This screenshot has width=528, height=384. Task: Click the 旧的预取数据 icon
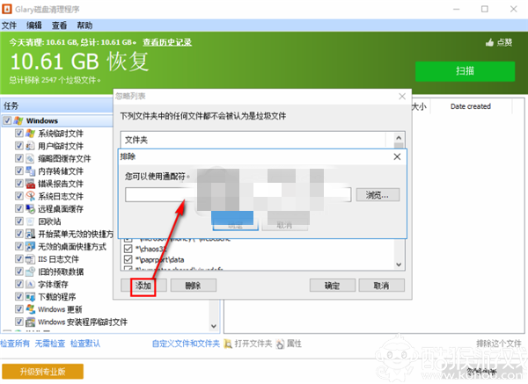tap(30, 272)
